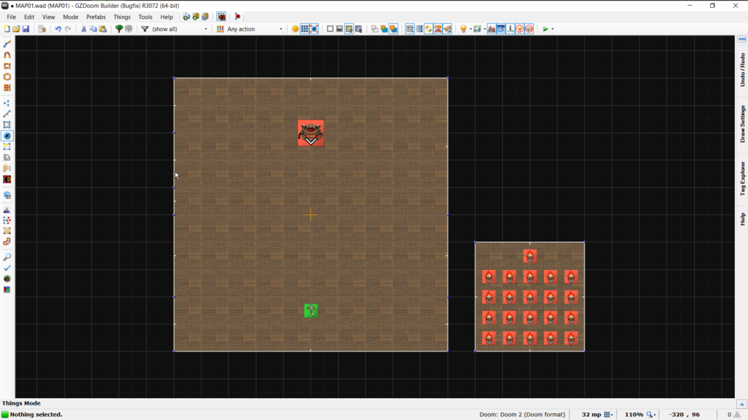Collapse the side panel chevron
This screenshot has width=748, height=420.
(742, 39)
